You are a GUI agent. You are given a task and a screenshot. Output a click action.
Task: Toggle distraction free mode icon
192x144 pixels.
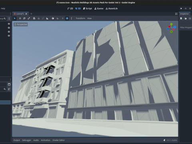[176, 14]
